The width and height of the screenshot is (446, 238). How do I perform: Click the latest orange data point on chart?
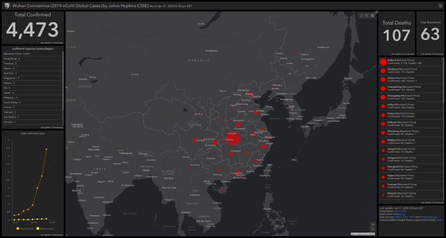(46, 149)
